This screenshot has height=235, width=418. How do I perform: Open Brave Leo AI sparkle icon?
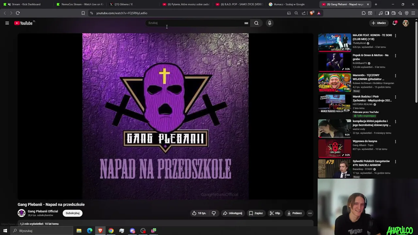(x=400, y=13)
